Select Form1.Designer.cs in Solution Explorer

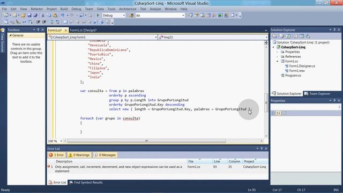point(302,66)
